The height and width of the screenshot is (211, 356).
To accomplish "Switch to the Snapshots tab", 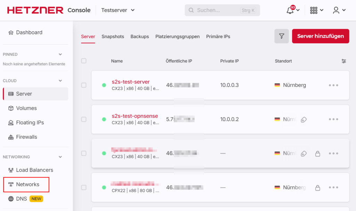I will coord(113,36).
